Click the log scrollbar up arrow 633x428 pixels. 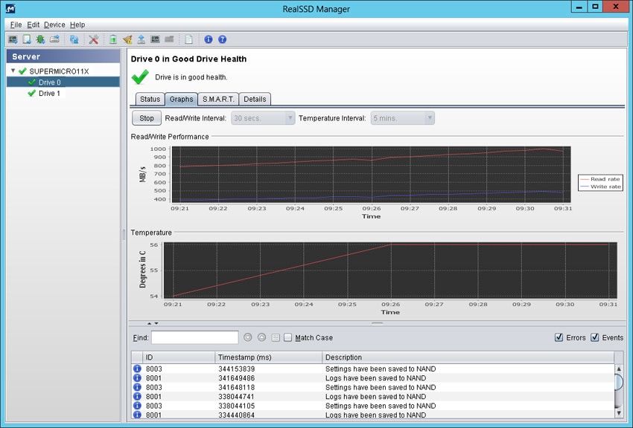[x=619, y=369]
